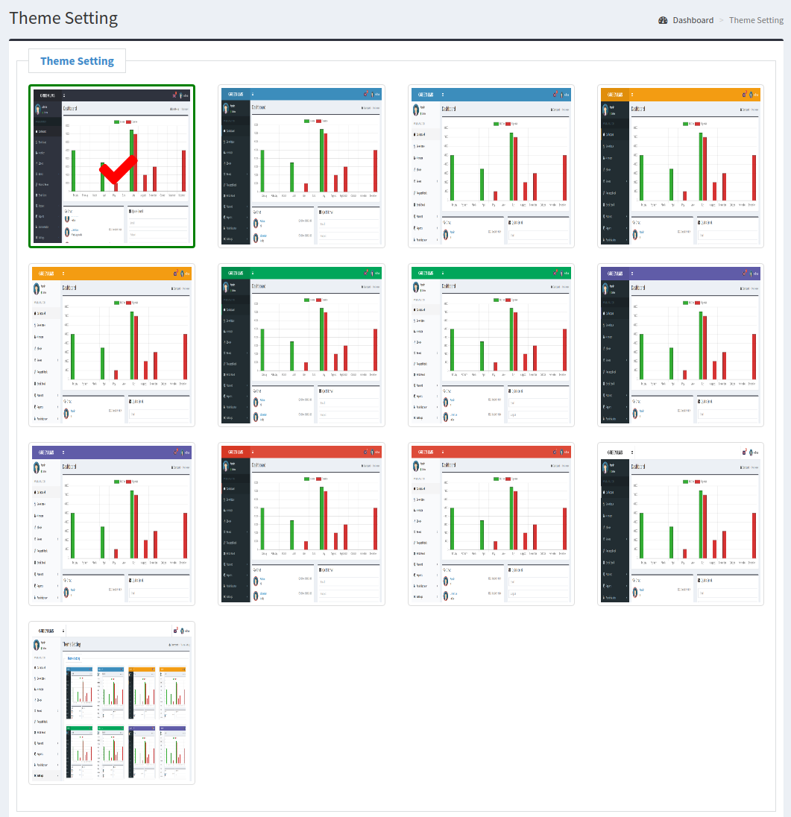This screenshot has height=817, width=791.
Task: Click the dashboard gauge icon in breadcrumb
Action: (663, 20)
